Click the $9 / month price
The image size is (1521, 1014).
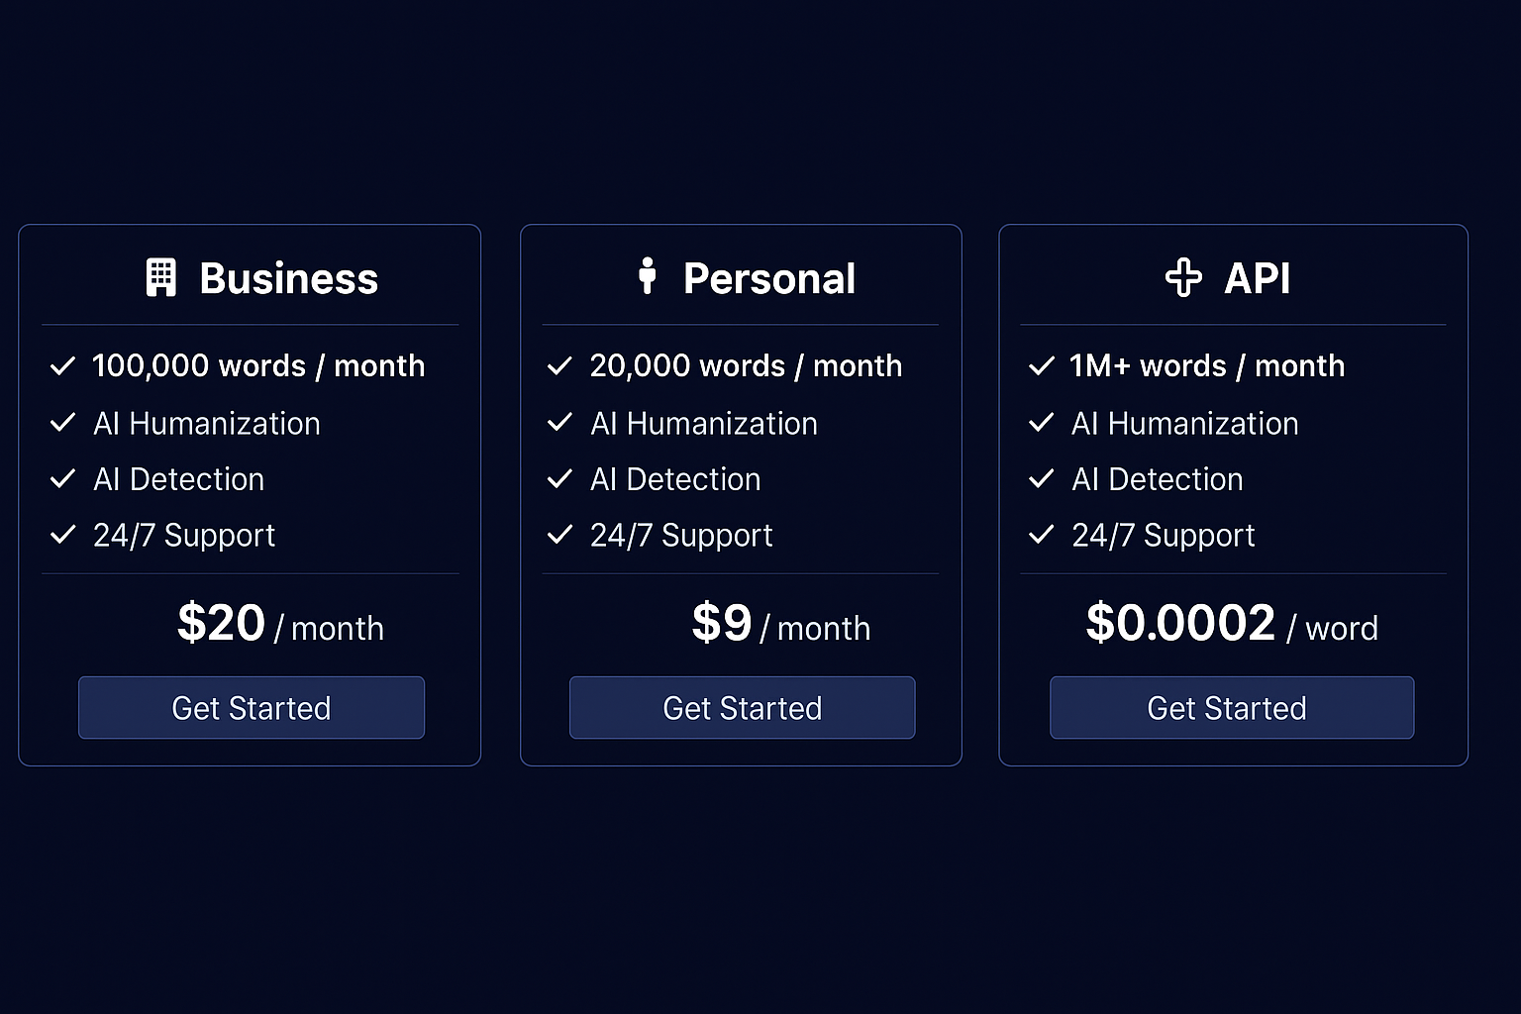coord(780,624)
